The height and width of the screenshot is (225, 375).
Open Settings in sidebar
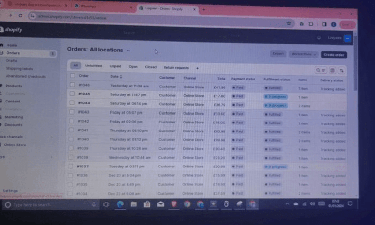point(10,191)
